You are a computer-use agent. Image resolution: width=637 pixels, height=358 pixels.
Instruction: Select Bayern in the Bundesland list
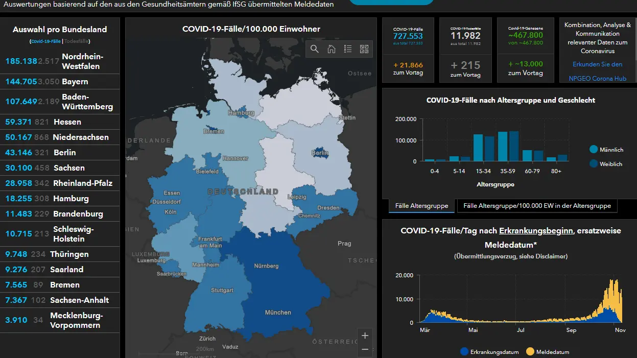pyautogui.click(x=60, y=82)
